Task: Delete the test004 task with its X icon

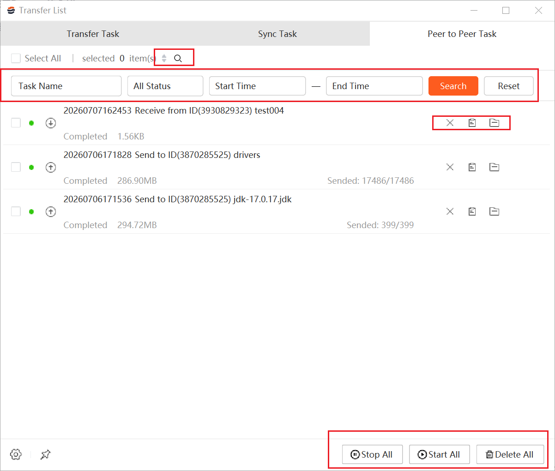Action: click(x=450, y=123)
